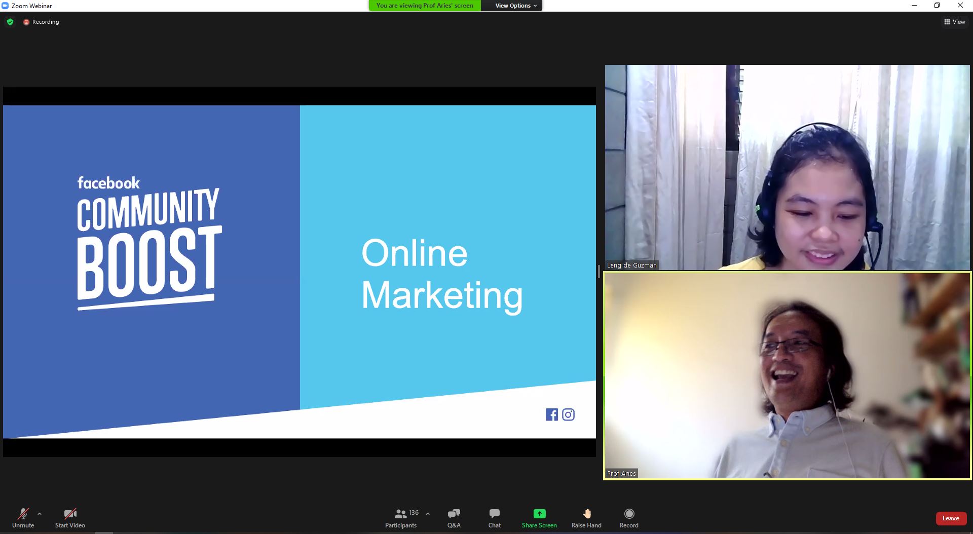Open the Chat panel
973x534 pixels.
pos(495,518)
